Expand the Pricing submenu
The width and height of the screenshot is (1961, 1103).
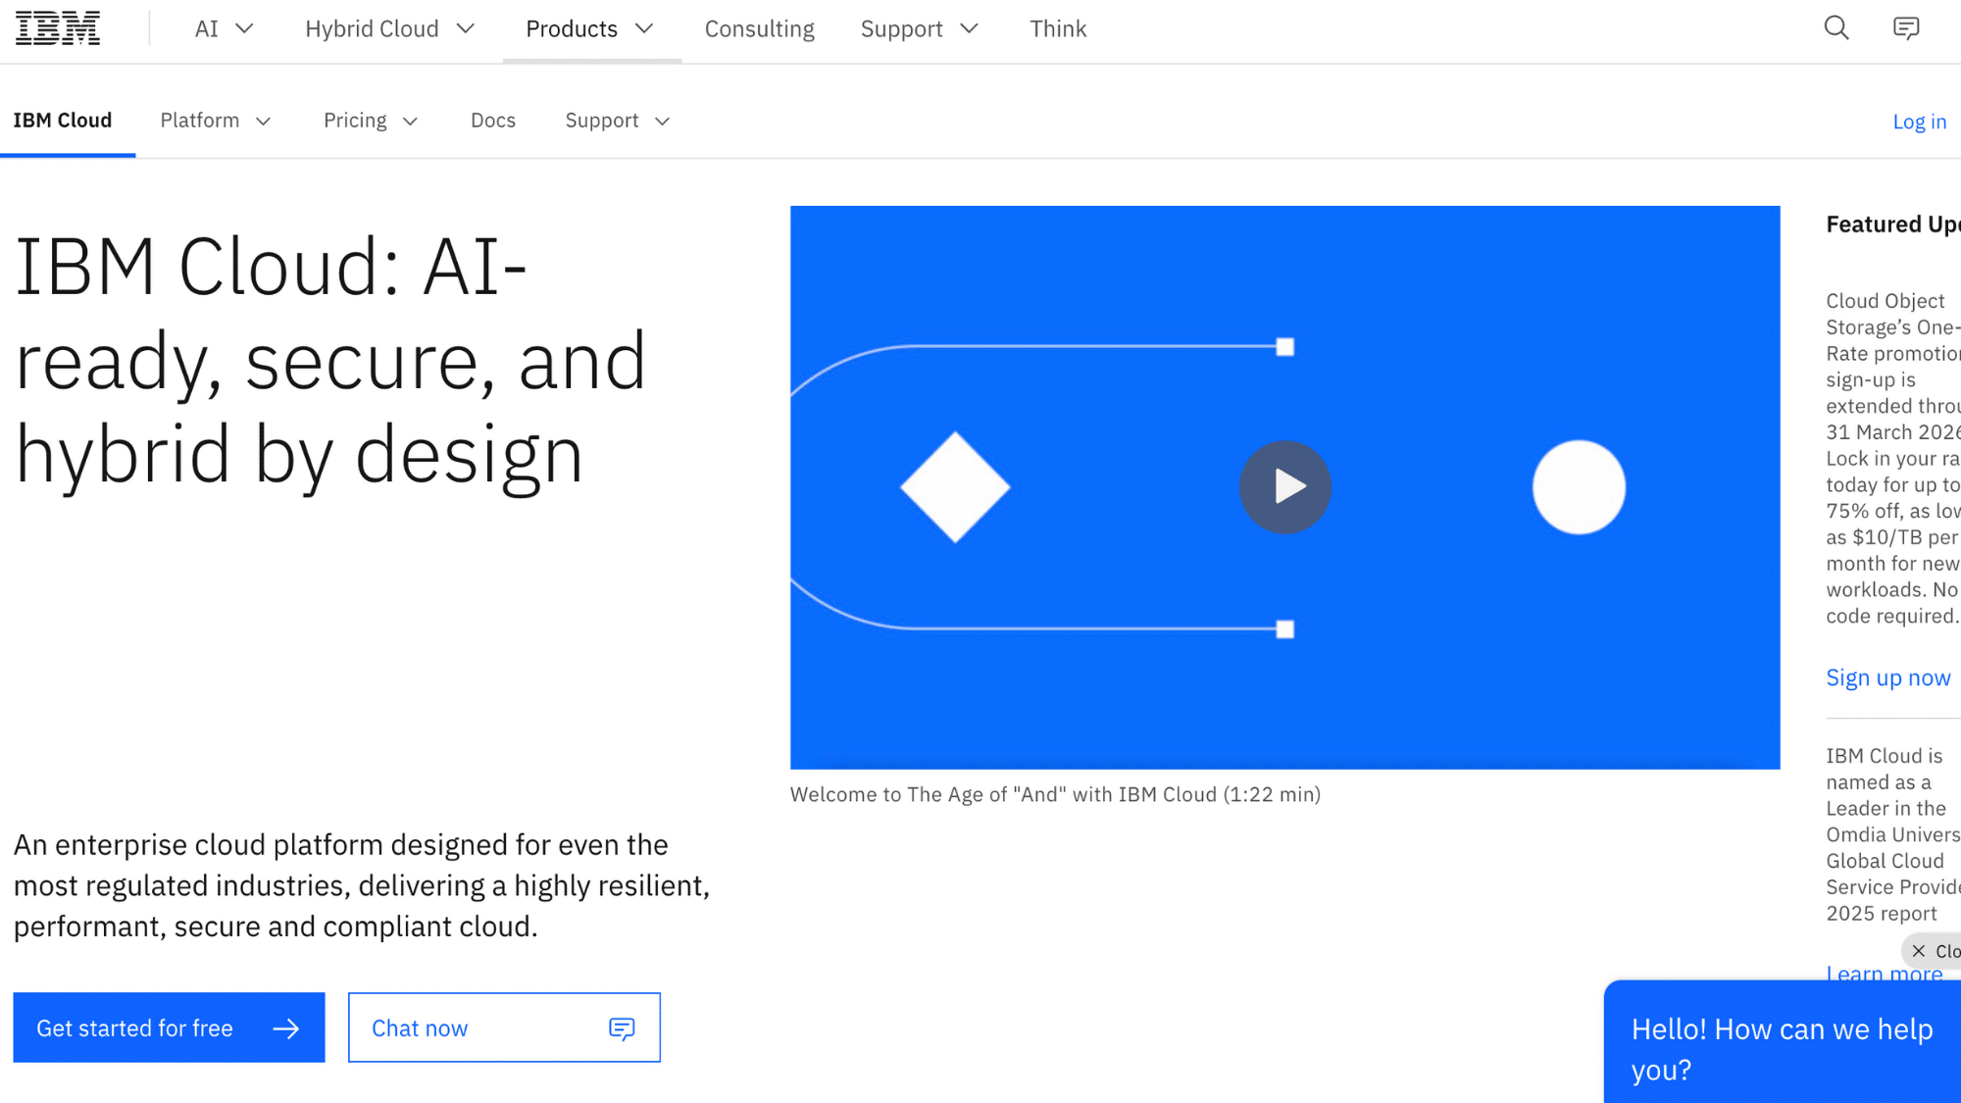click(x=371, y=121)
